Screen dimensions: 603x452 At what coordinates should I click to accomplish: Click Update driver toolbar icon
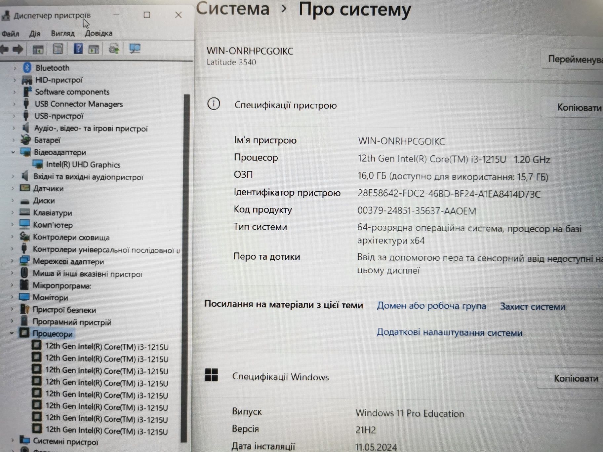pos(114,49)
